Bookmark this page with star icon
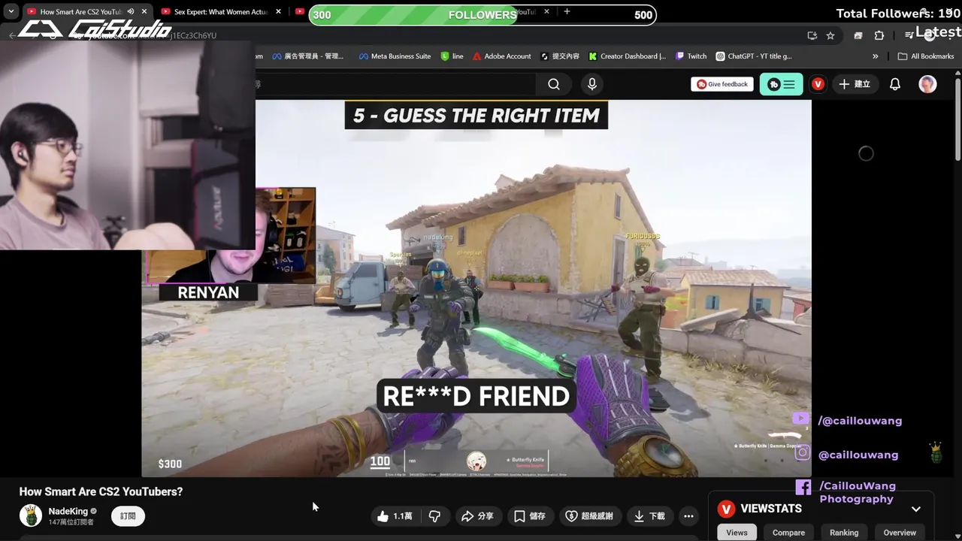The height and width of the screenshot is (541, 962). click(830, 35)
